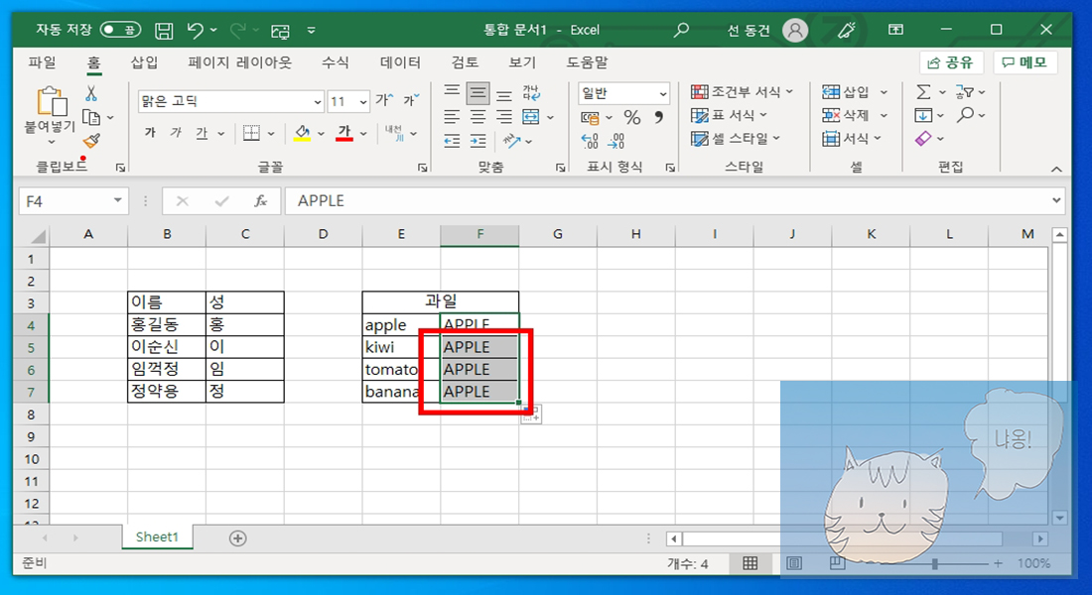Open the fill color dropdown arrow

click(x=321, y=133)
